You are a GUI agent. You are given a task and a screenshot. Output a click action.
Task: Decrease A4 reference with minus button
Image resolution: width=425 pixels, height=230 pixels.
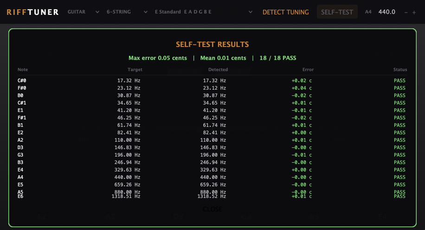[406, 13]
